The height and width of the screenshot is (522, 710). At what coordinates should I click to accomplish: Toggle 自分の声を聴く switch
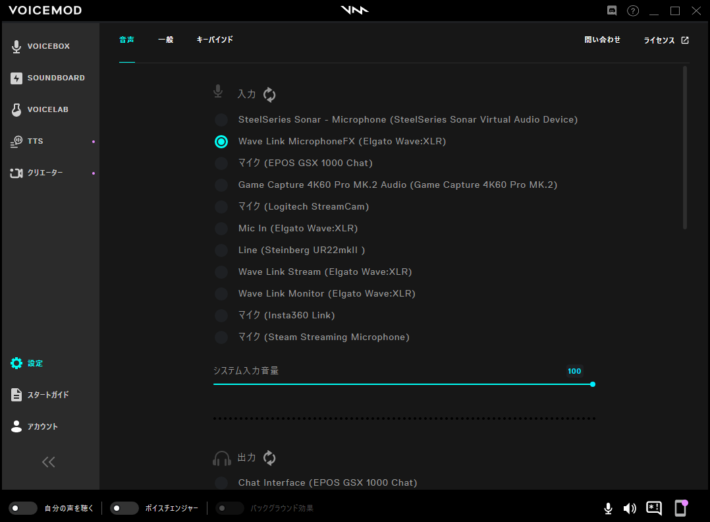coord(22,508)
